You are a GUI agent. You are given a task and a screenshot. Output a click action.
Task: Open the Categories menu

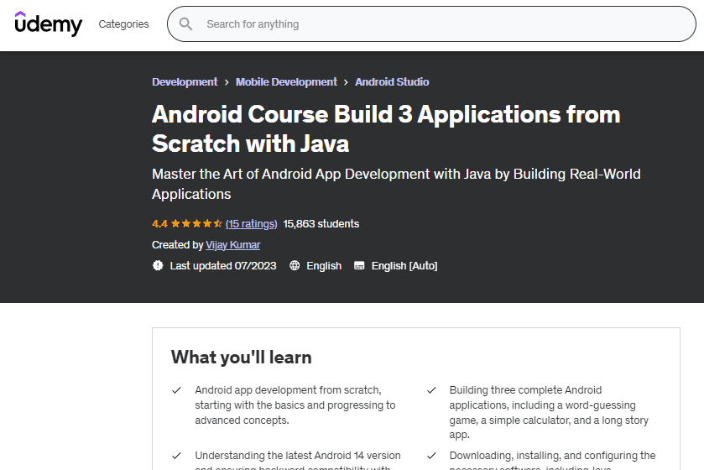point(123,24)
